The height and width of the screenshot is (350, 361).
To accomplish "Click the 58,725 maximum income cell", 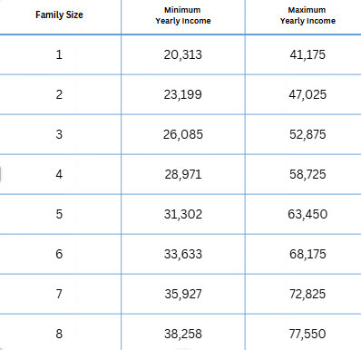I will tap(307, 174).
